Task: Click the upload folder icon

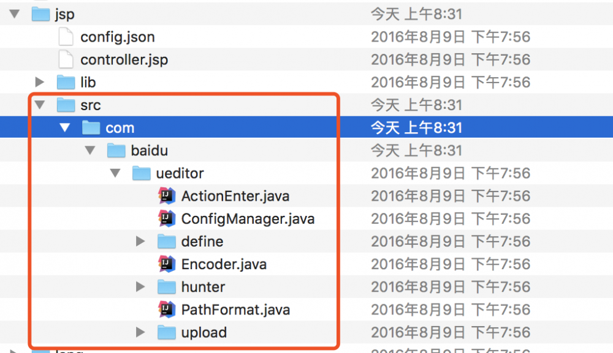Action: point(166,332)
